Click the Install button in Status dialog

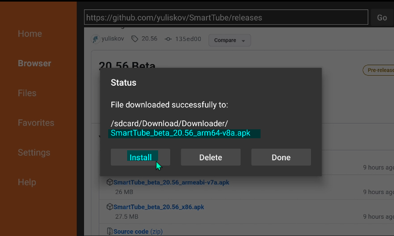tap(140, 157)
